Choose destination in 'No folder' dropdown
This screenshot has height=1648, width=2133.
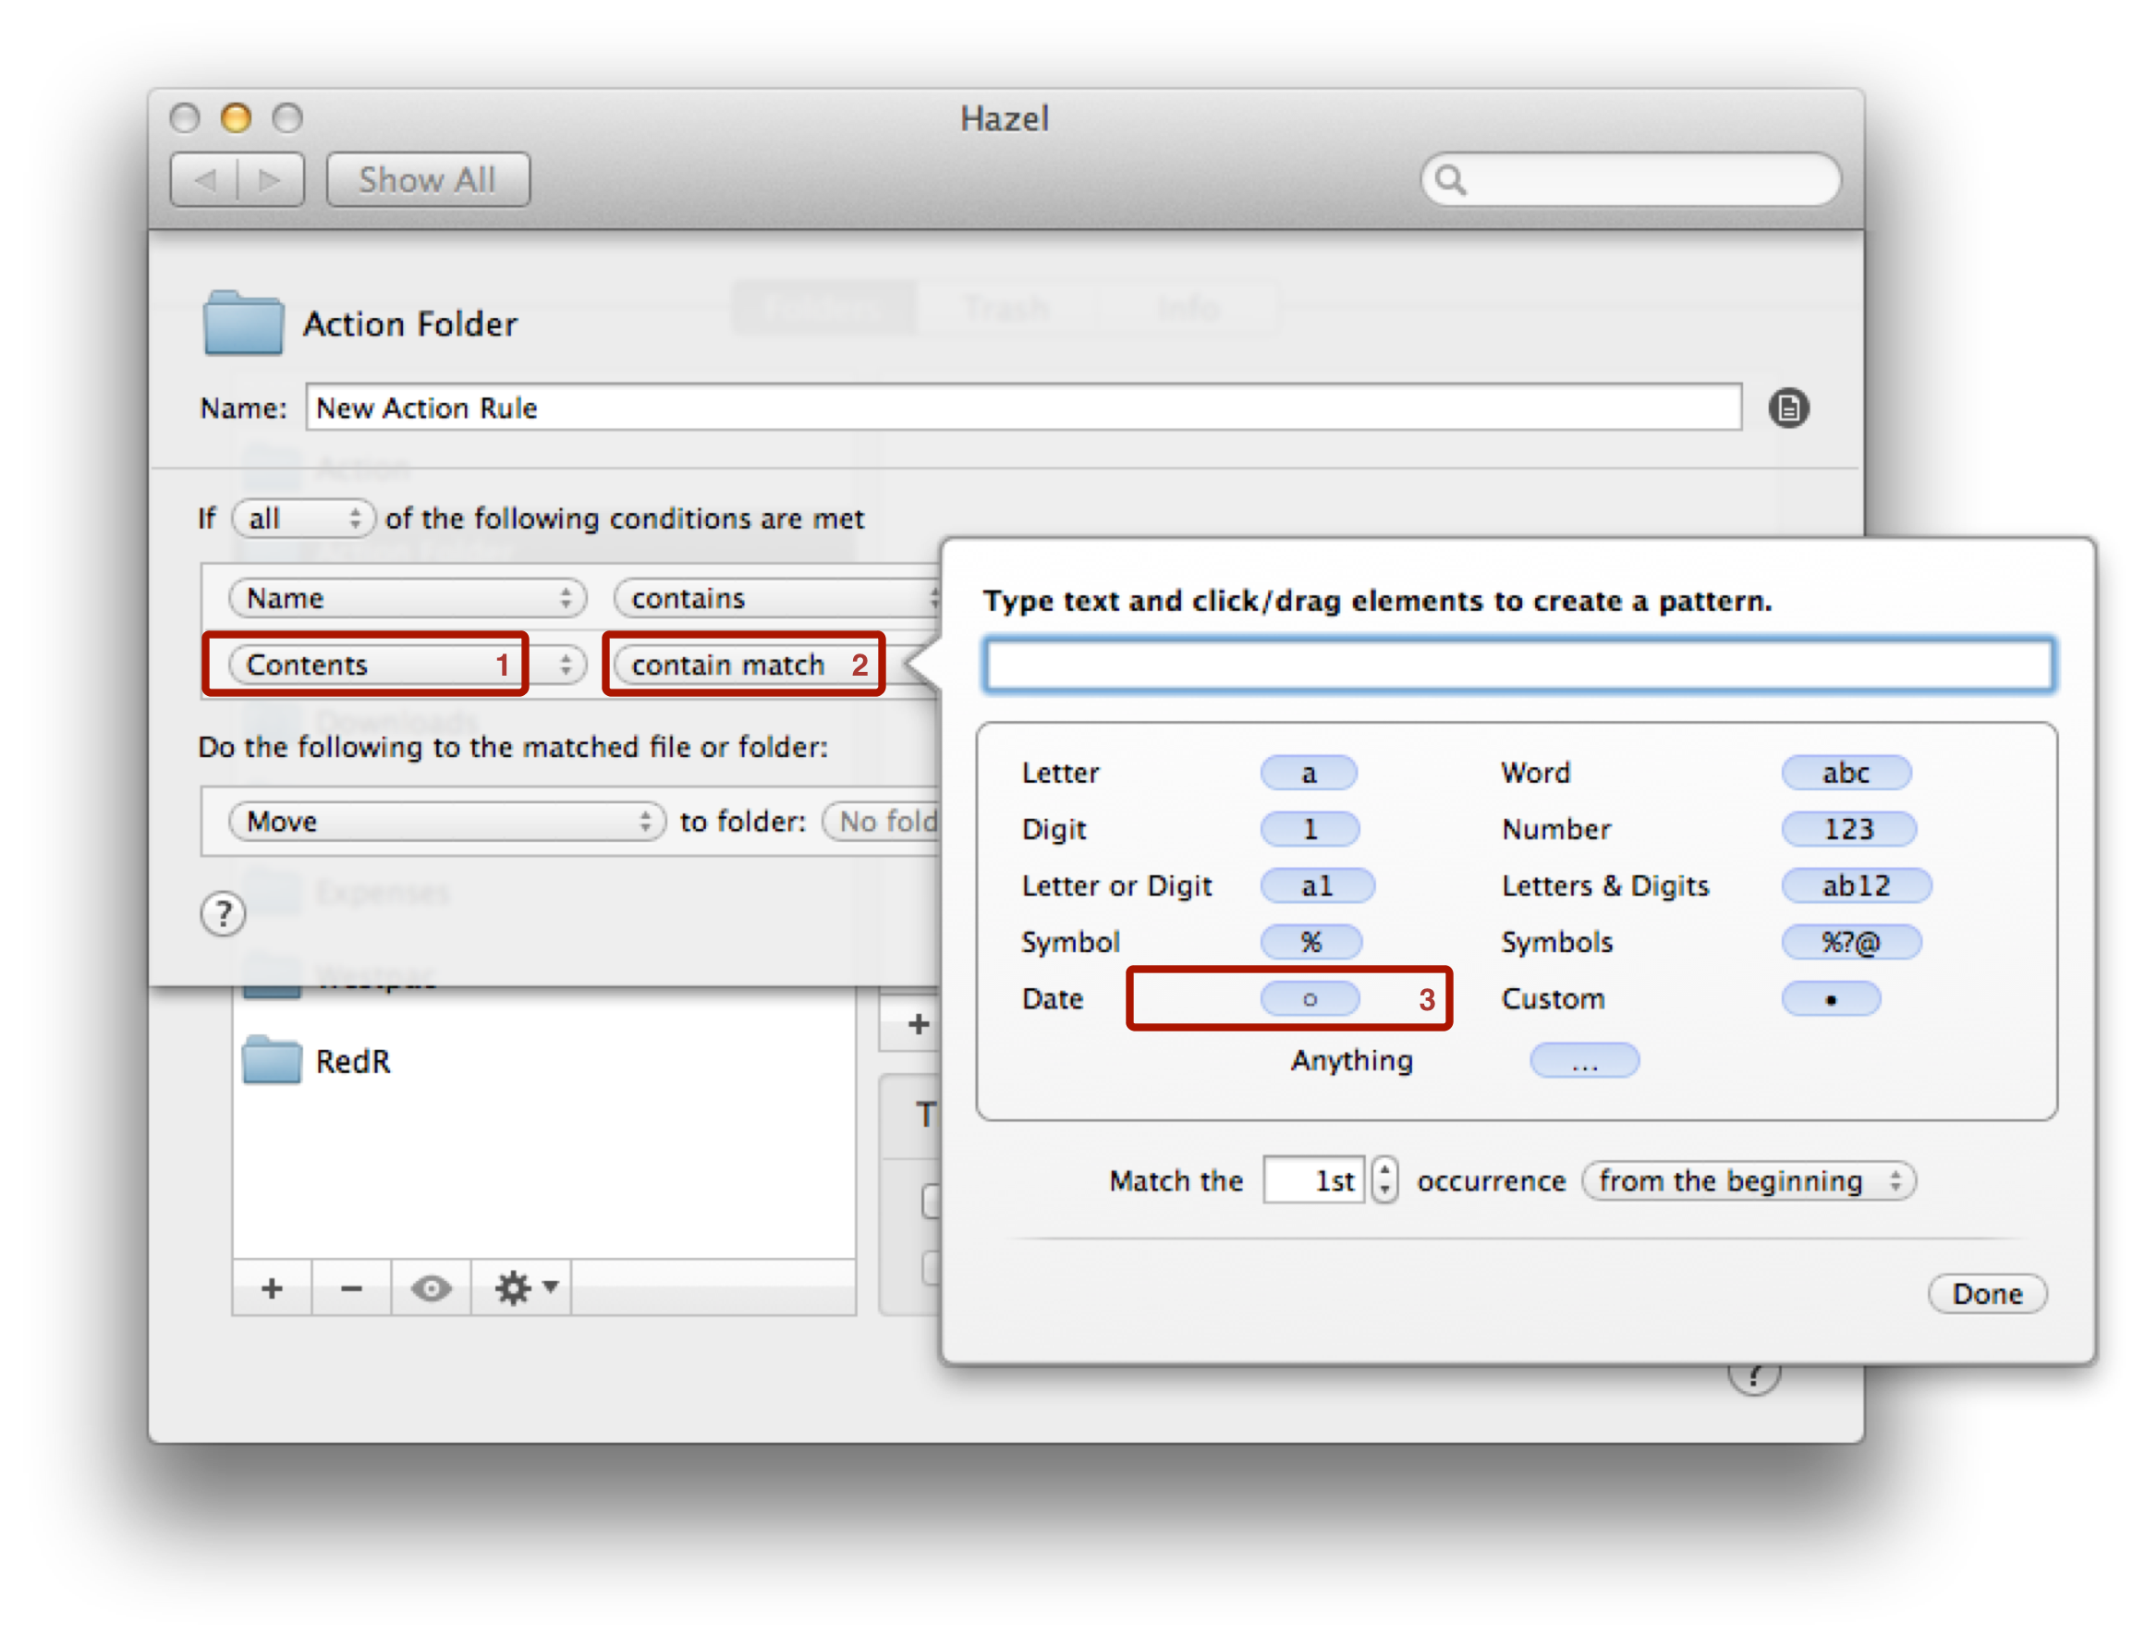coord(882,822)
